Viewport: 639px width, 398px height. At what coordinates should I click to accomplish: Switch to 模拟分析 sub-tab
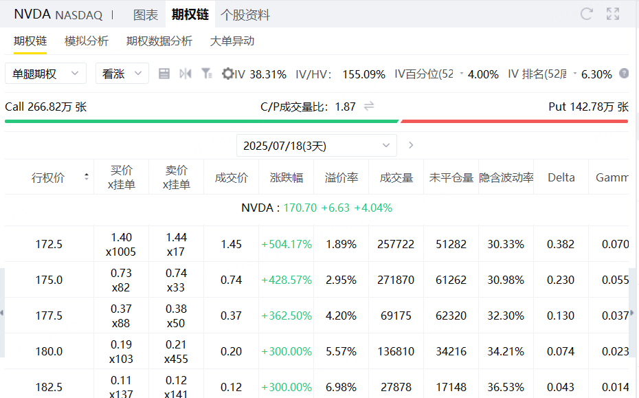coord(87,41)
